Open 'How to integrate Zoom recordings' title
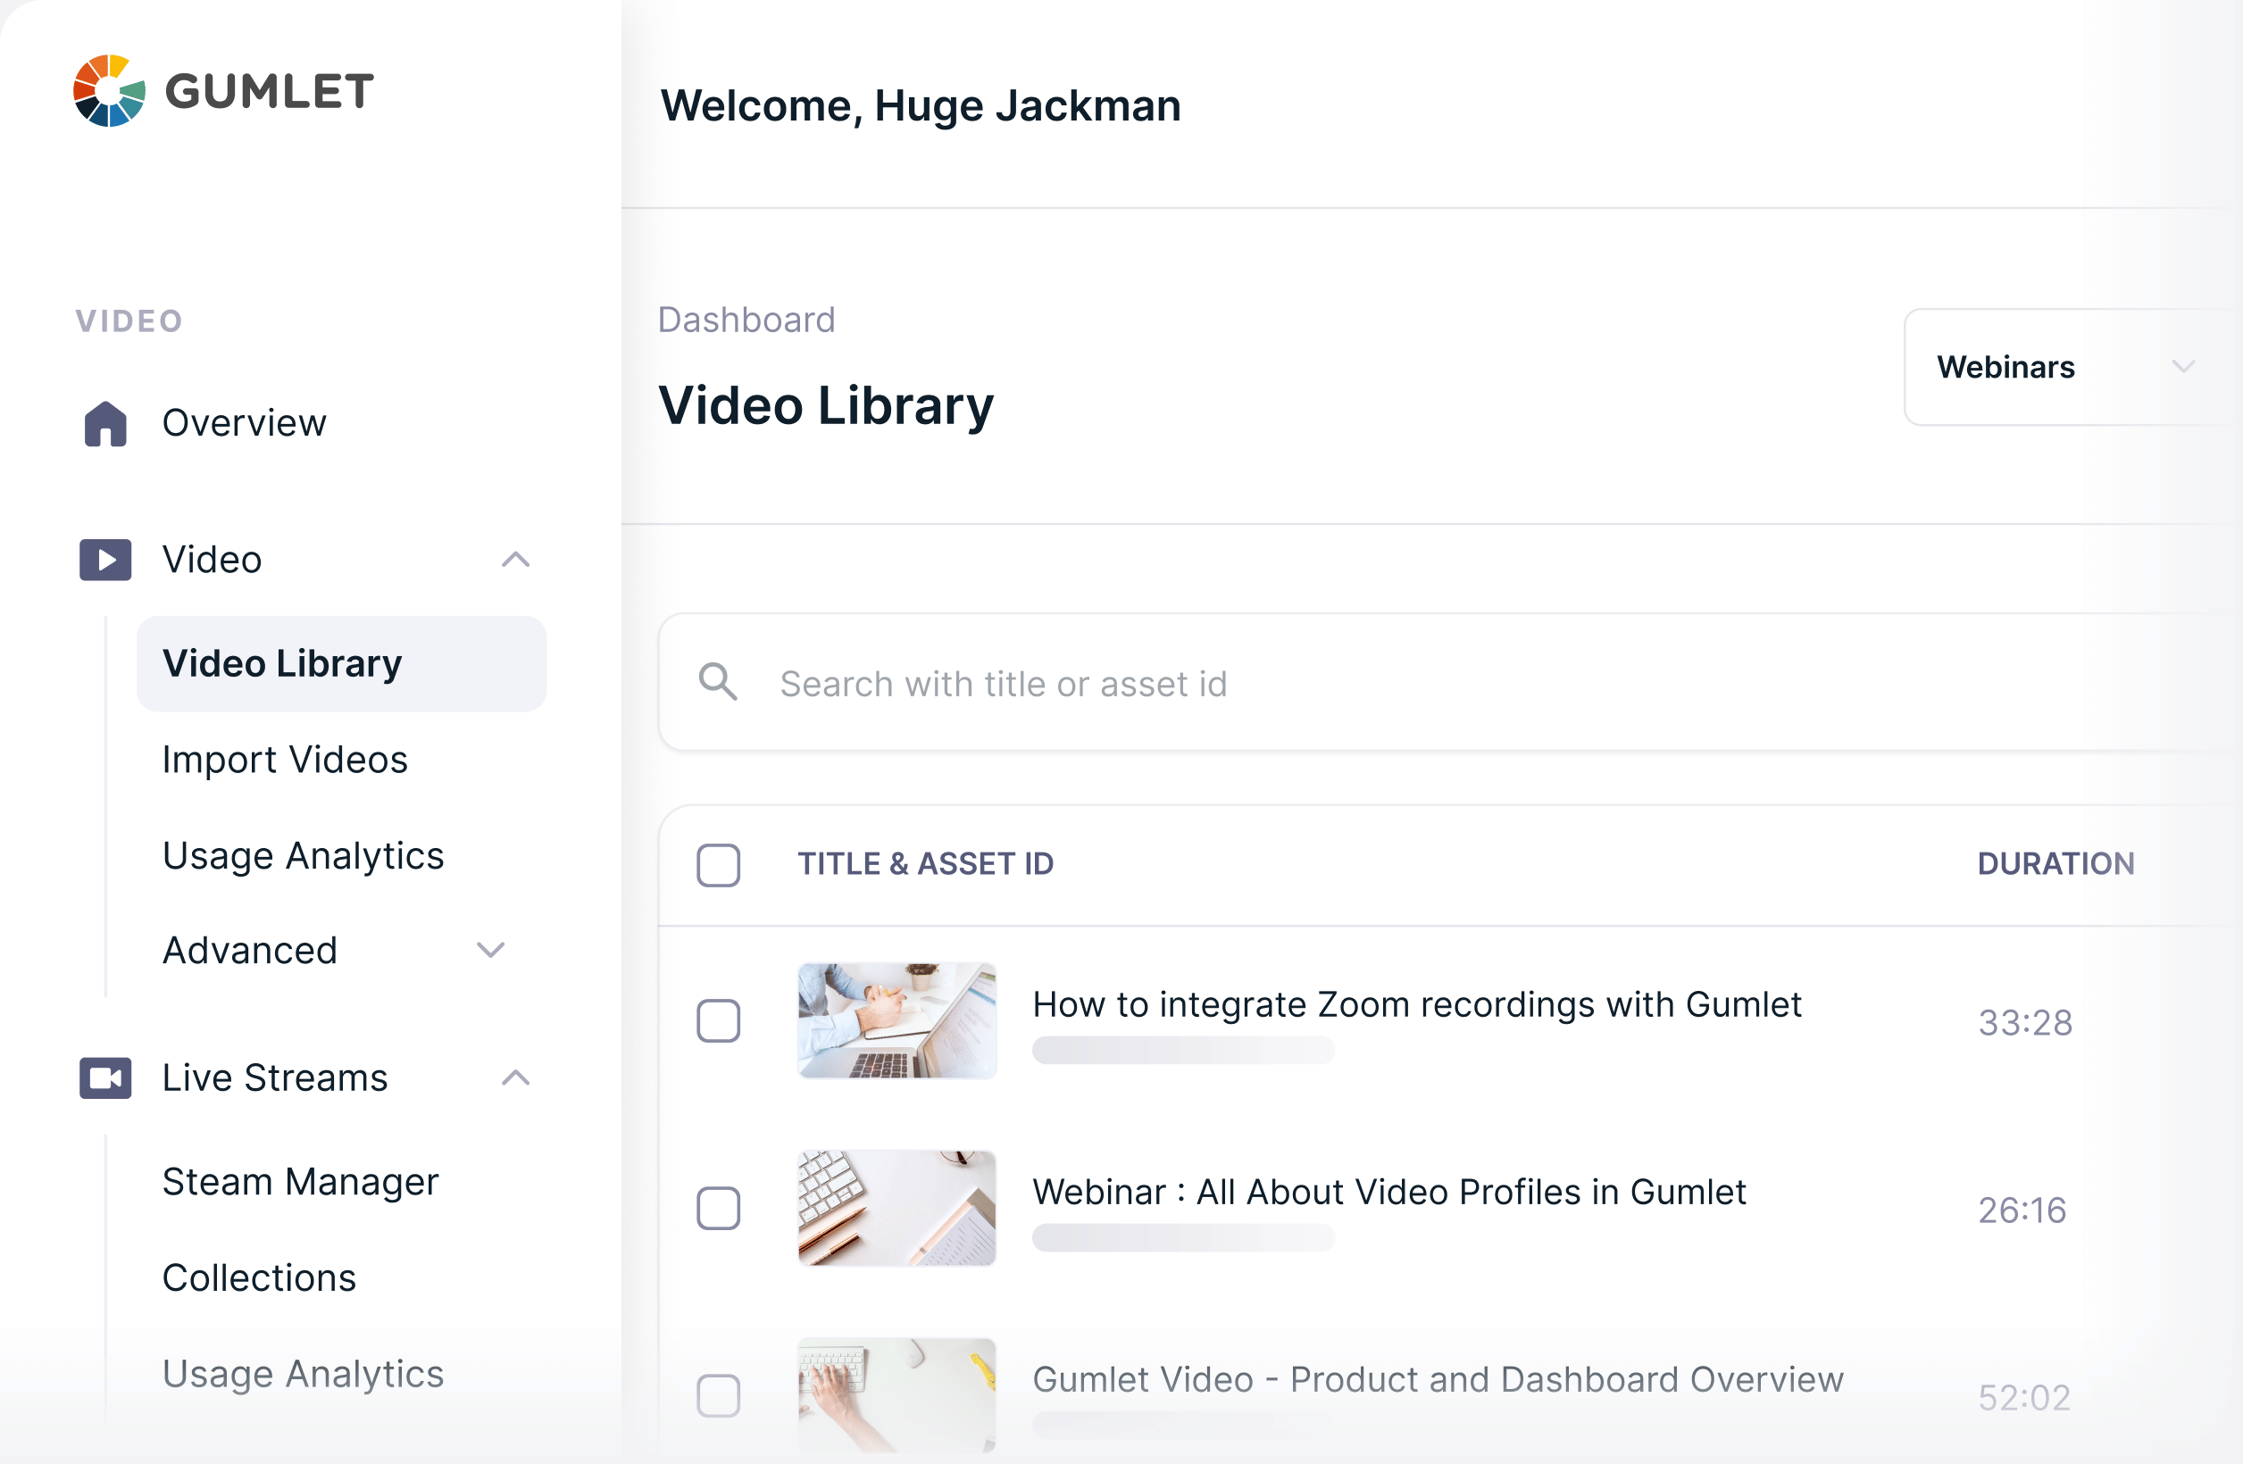The image size is (2243, 1464). [1416, 1004]
